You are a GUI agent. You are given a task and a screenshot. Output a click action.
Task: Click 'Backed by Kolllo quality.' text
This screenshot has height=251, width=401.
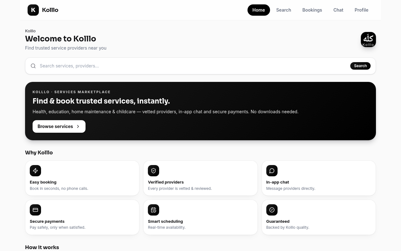pyautogui.click(x=288, y=227)
